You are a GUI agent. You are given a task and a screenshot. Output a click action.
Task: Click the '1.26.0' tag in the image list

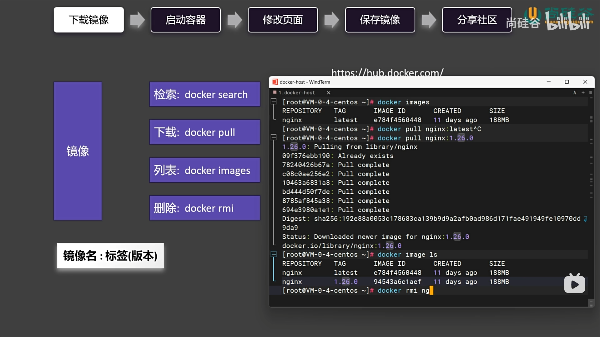(x=346, y=282)
